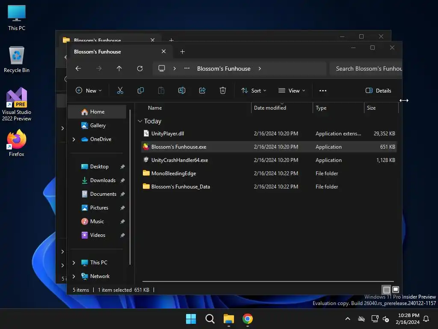438x329 pixels.
Task: Click the notification bell in system tray
Action: click(x=426, y=319)
